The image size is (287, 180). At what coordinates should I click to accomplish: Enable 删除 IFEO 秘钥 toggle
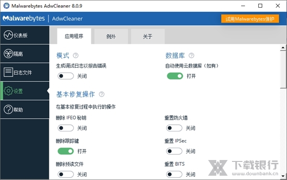coord(66,128)
